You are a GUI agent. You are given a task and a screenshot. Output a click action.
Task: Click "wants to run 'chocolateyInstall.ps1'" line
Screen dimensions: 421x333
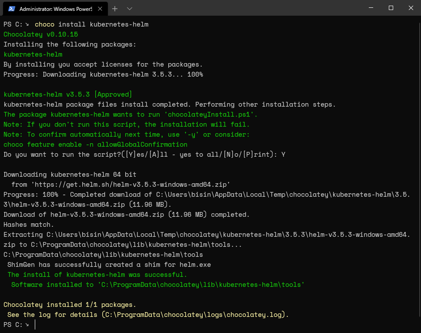pyautogui.click(x=130, y=114)
